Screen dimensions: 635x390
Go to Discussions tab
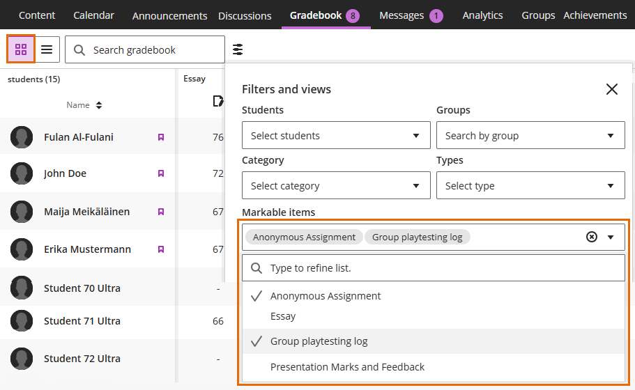[x=245, y=16]
